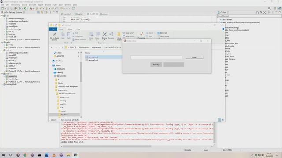This screenshot has height=158, width=282.
Task: Click the Up arrow in File Explorer address bar
Action: pyautogui.click(x=63, y=47)
